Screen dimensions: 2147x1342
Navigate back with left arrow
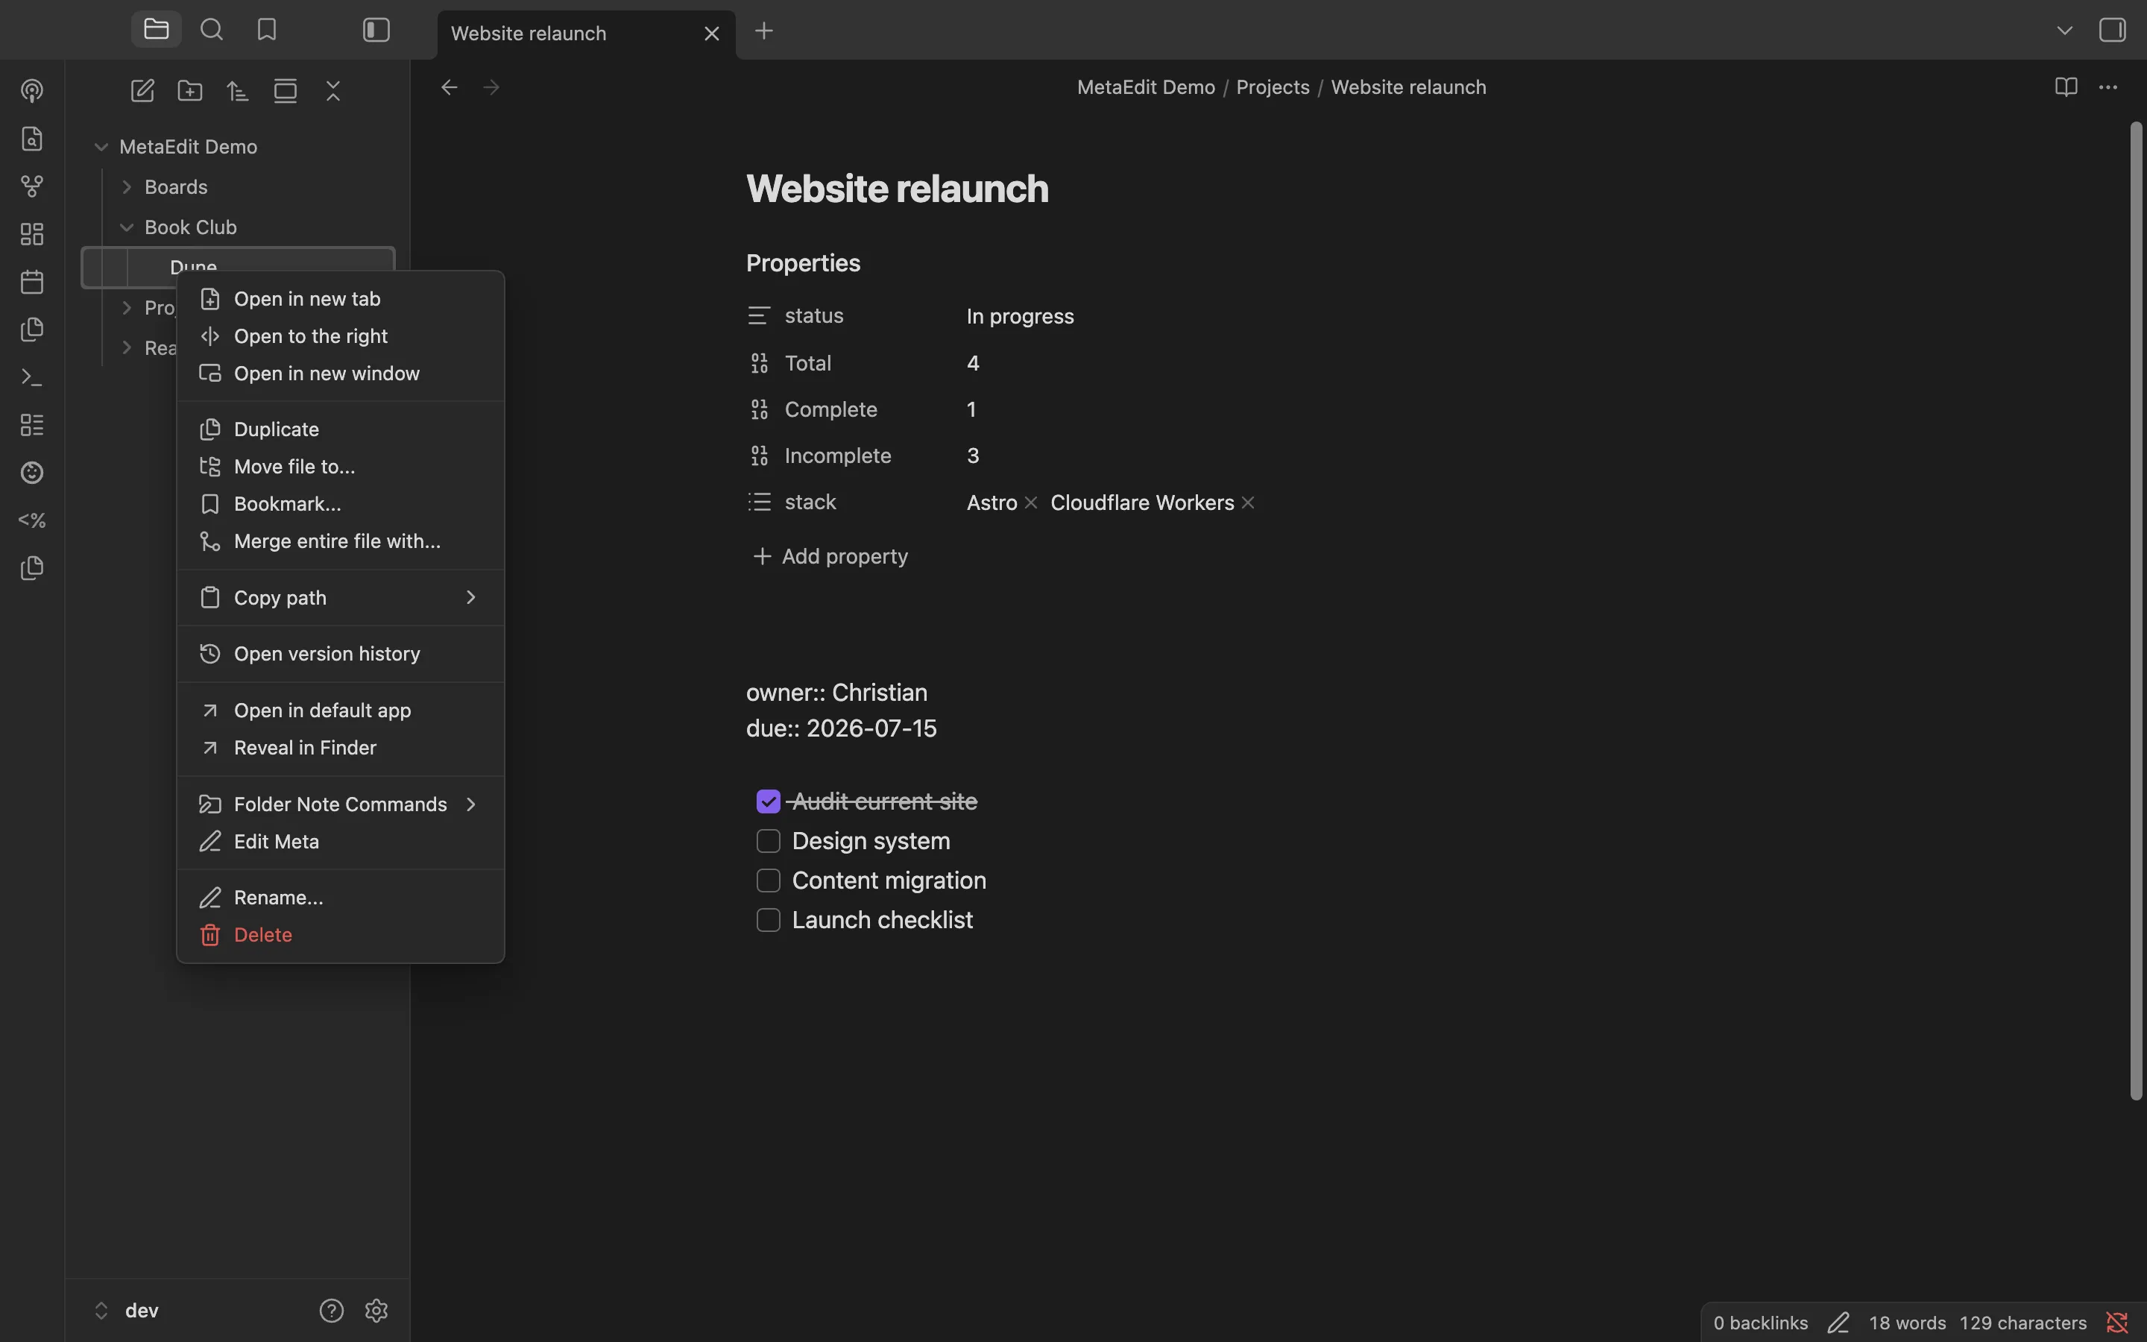(449, 87)
